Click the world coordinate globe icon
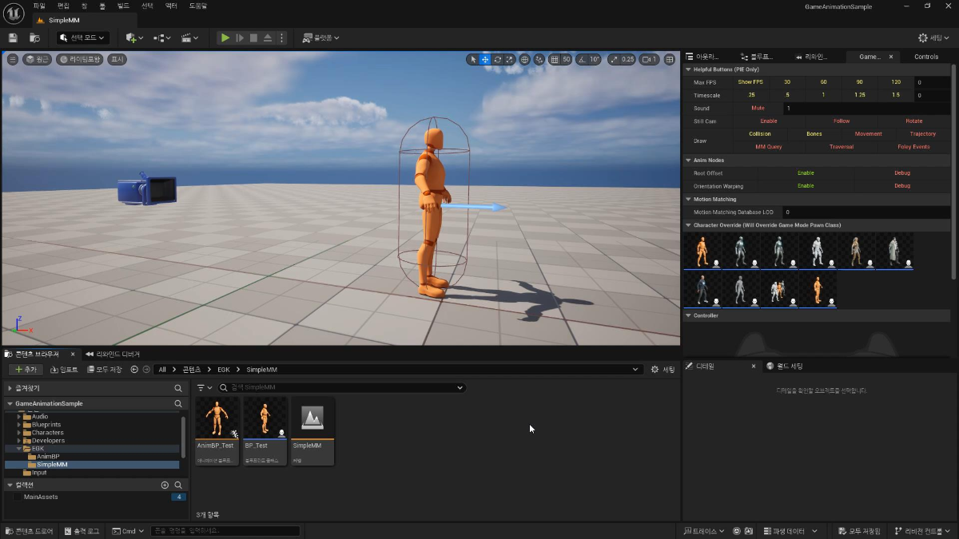The width and height of the screenshot is (959, 539). coord(525,59)
